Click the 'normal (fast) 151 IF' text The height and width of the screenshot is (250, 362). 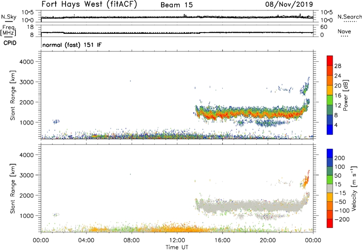72,45
